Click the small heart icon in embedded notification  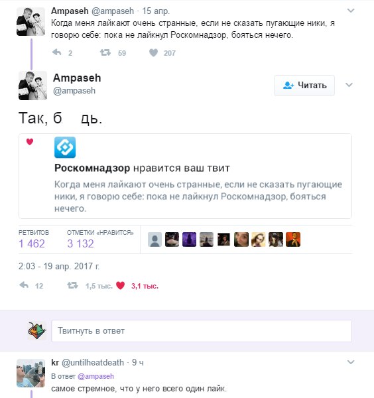tap(30, 142)
